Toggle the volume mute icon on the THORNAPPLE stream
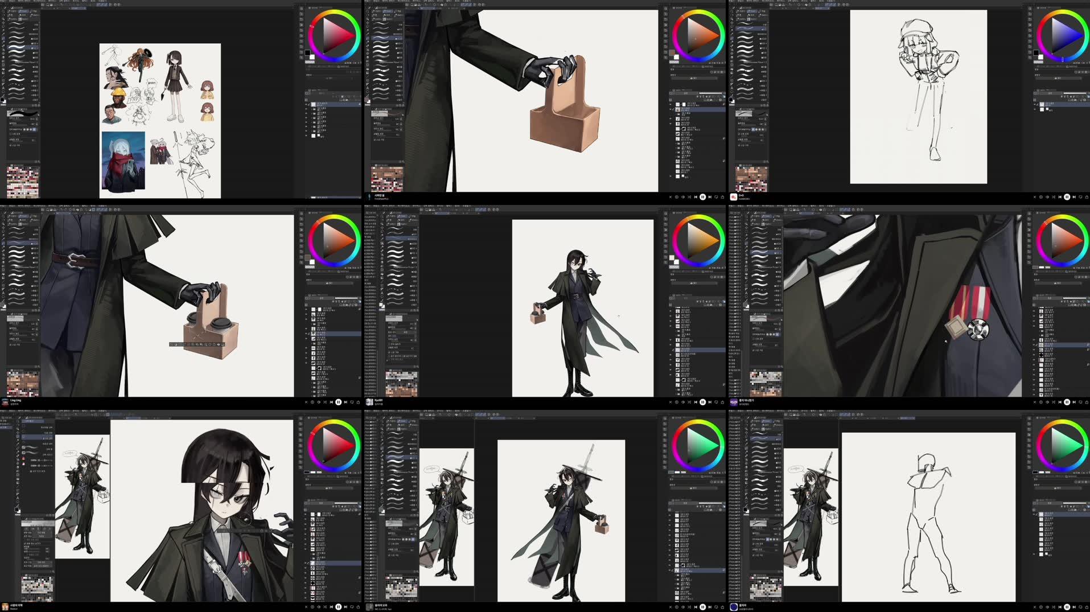The image size is (1090, 612). click(683, 196)
